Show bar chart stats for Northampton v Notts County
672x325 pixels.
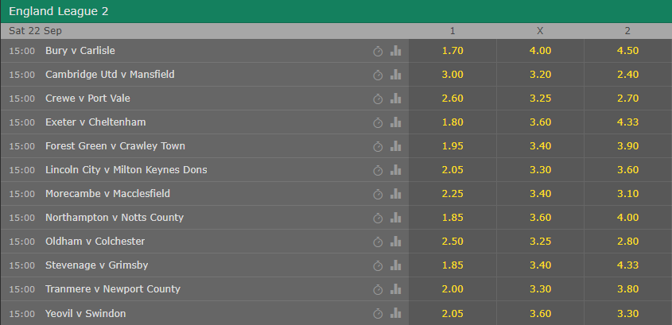tap(395, 218)
